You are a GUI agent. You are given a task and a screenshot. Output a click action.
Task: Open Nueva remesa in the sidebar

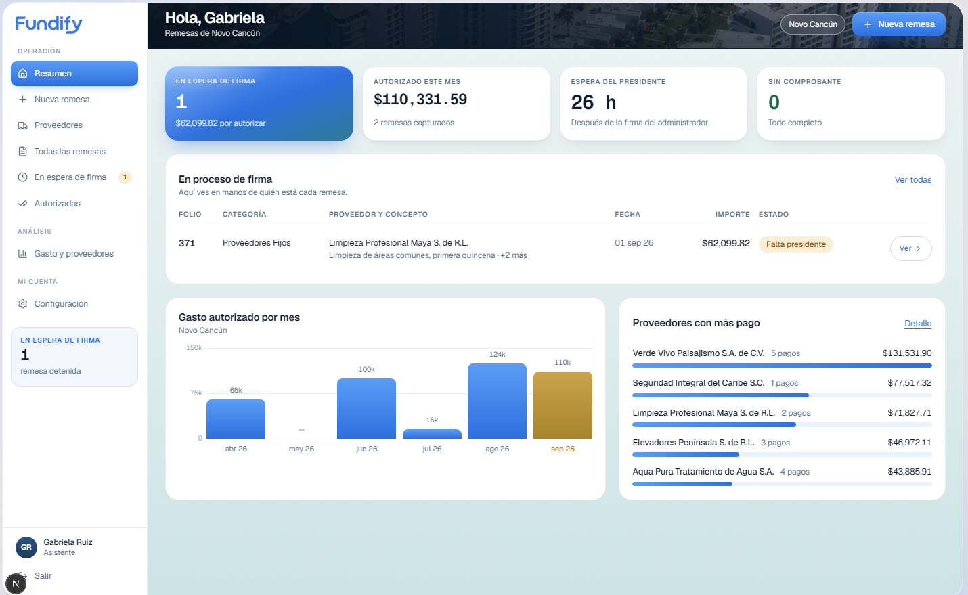point(74,100)
